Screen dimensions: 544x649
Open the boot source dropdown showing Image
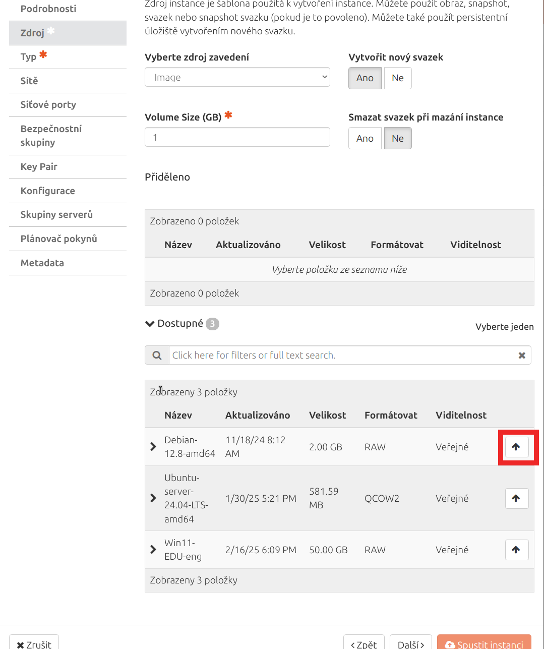click(x=237, y=77)
